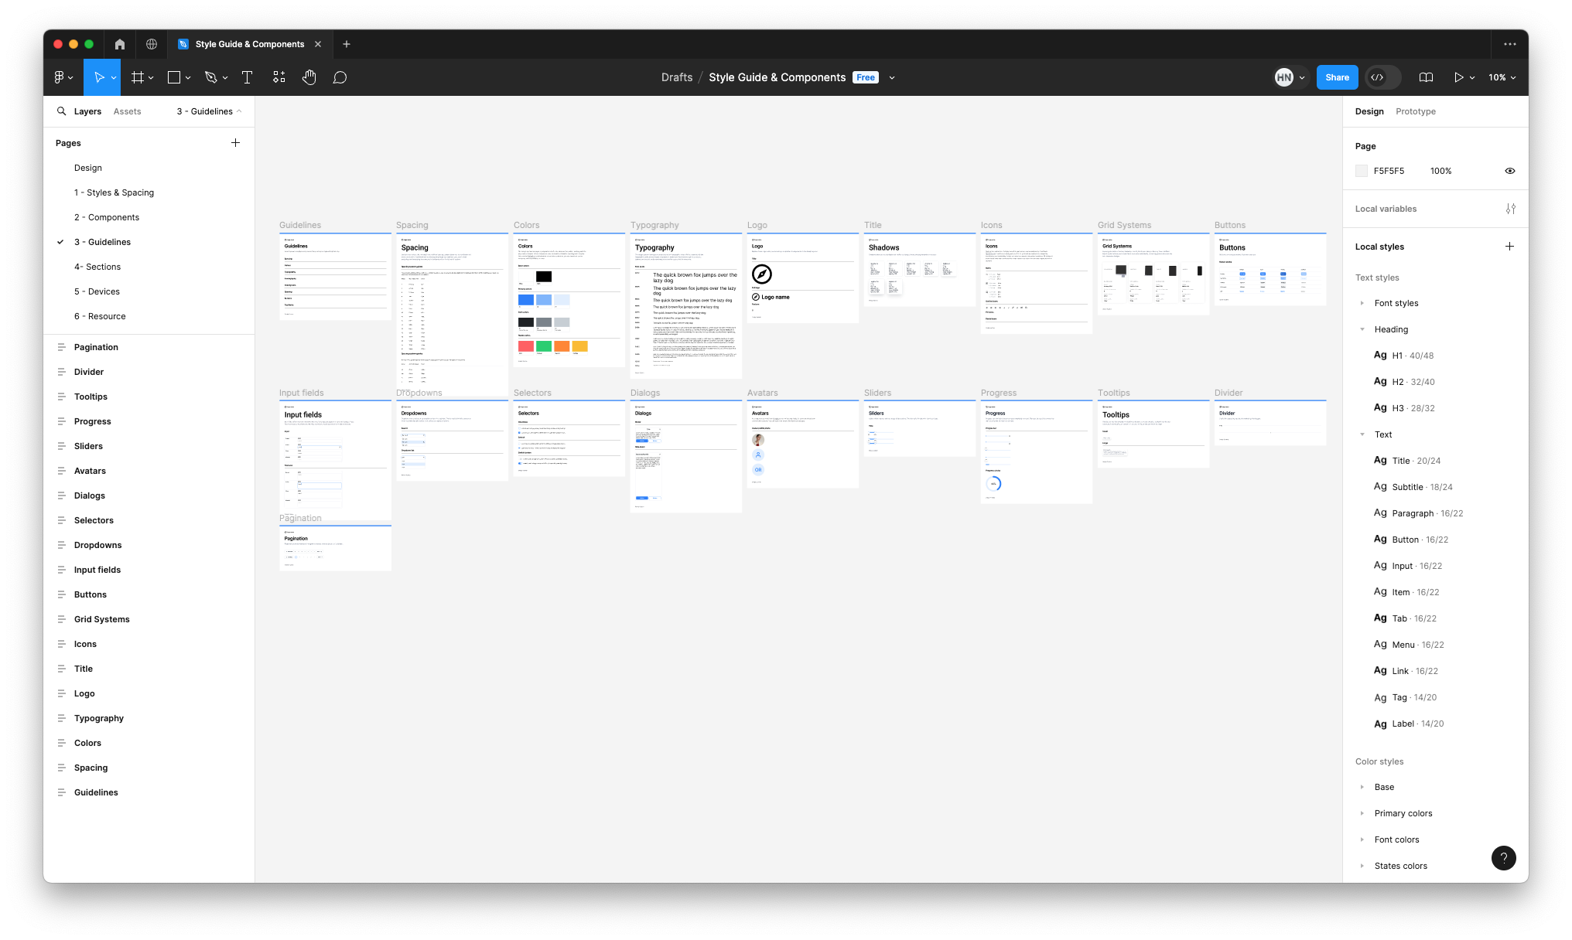Click the search icon in Layers panel
Screen dimensions: 1572x940
[x=61, y=111]
